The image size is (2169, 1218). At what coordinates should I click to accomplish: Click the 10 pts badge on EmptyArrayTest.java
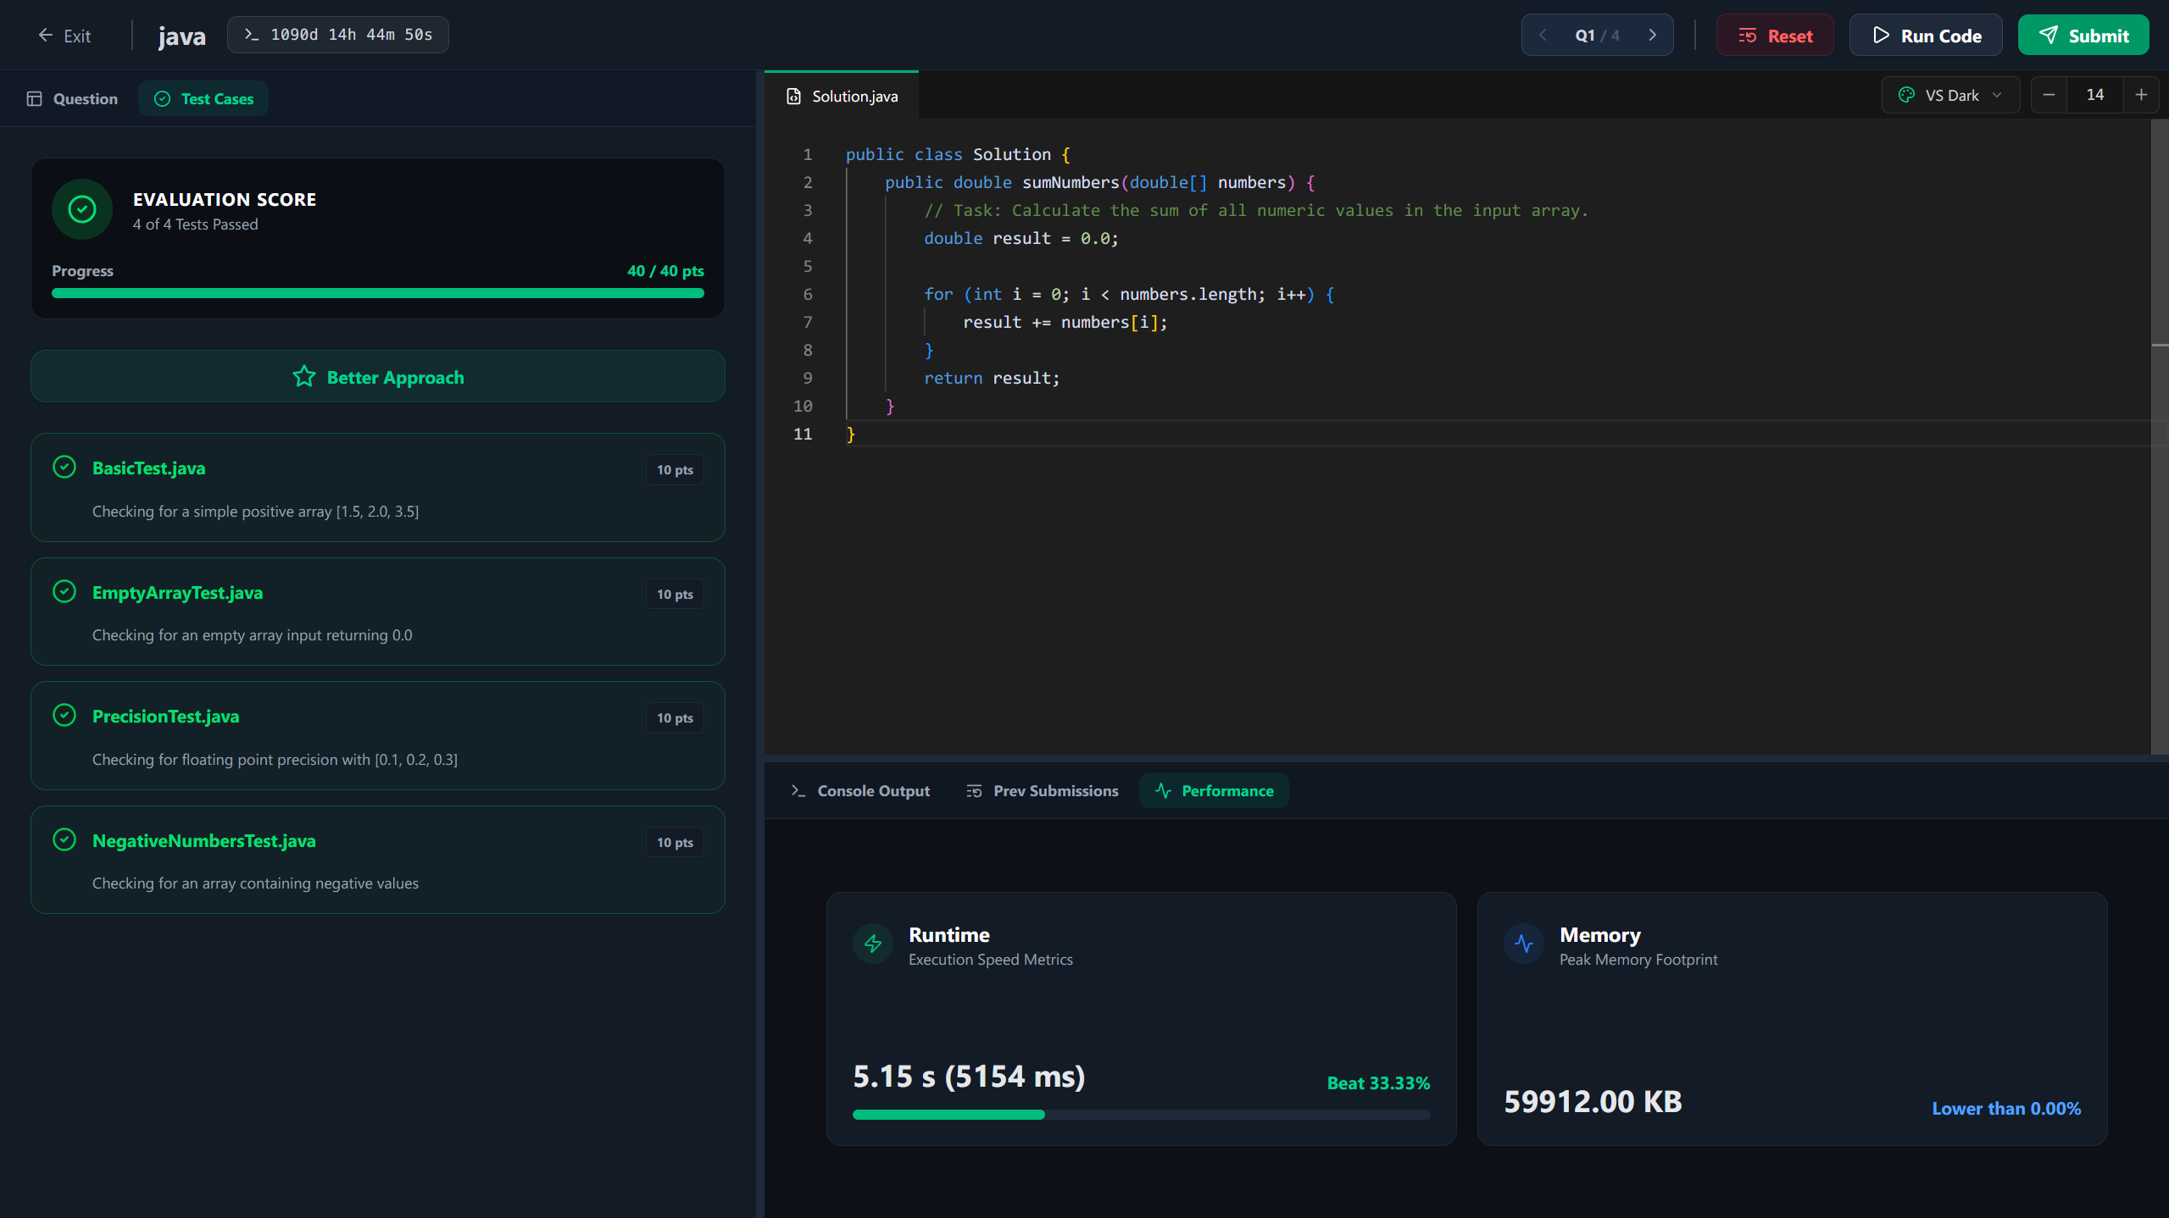click(x=675, y=595)
